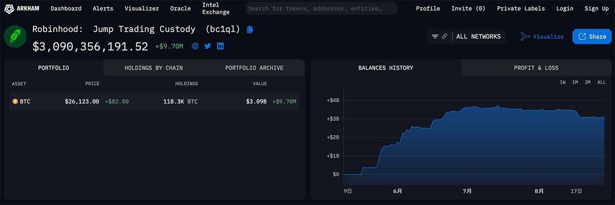The width and height of the screenshot is (615, 205).
Task: Click the 7月 axis label on chart
Action: click(x=467, y=191)
